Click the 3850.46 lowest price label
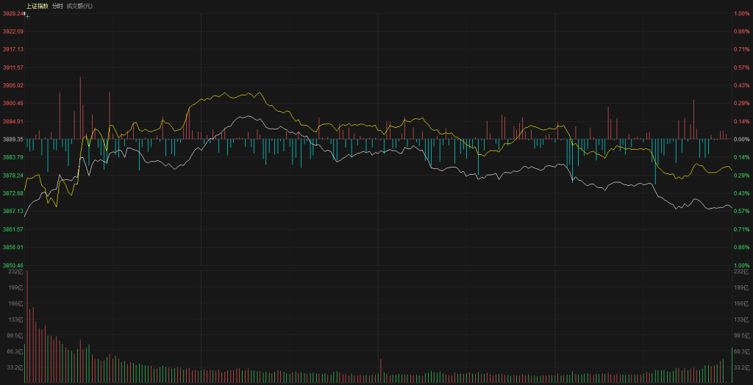 point(13,265)
